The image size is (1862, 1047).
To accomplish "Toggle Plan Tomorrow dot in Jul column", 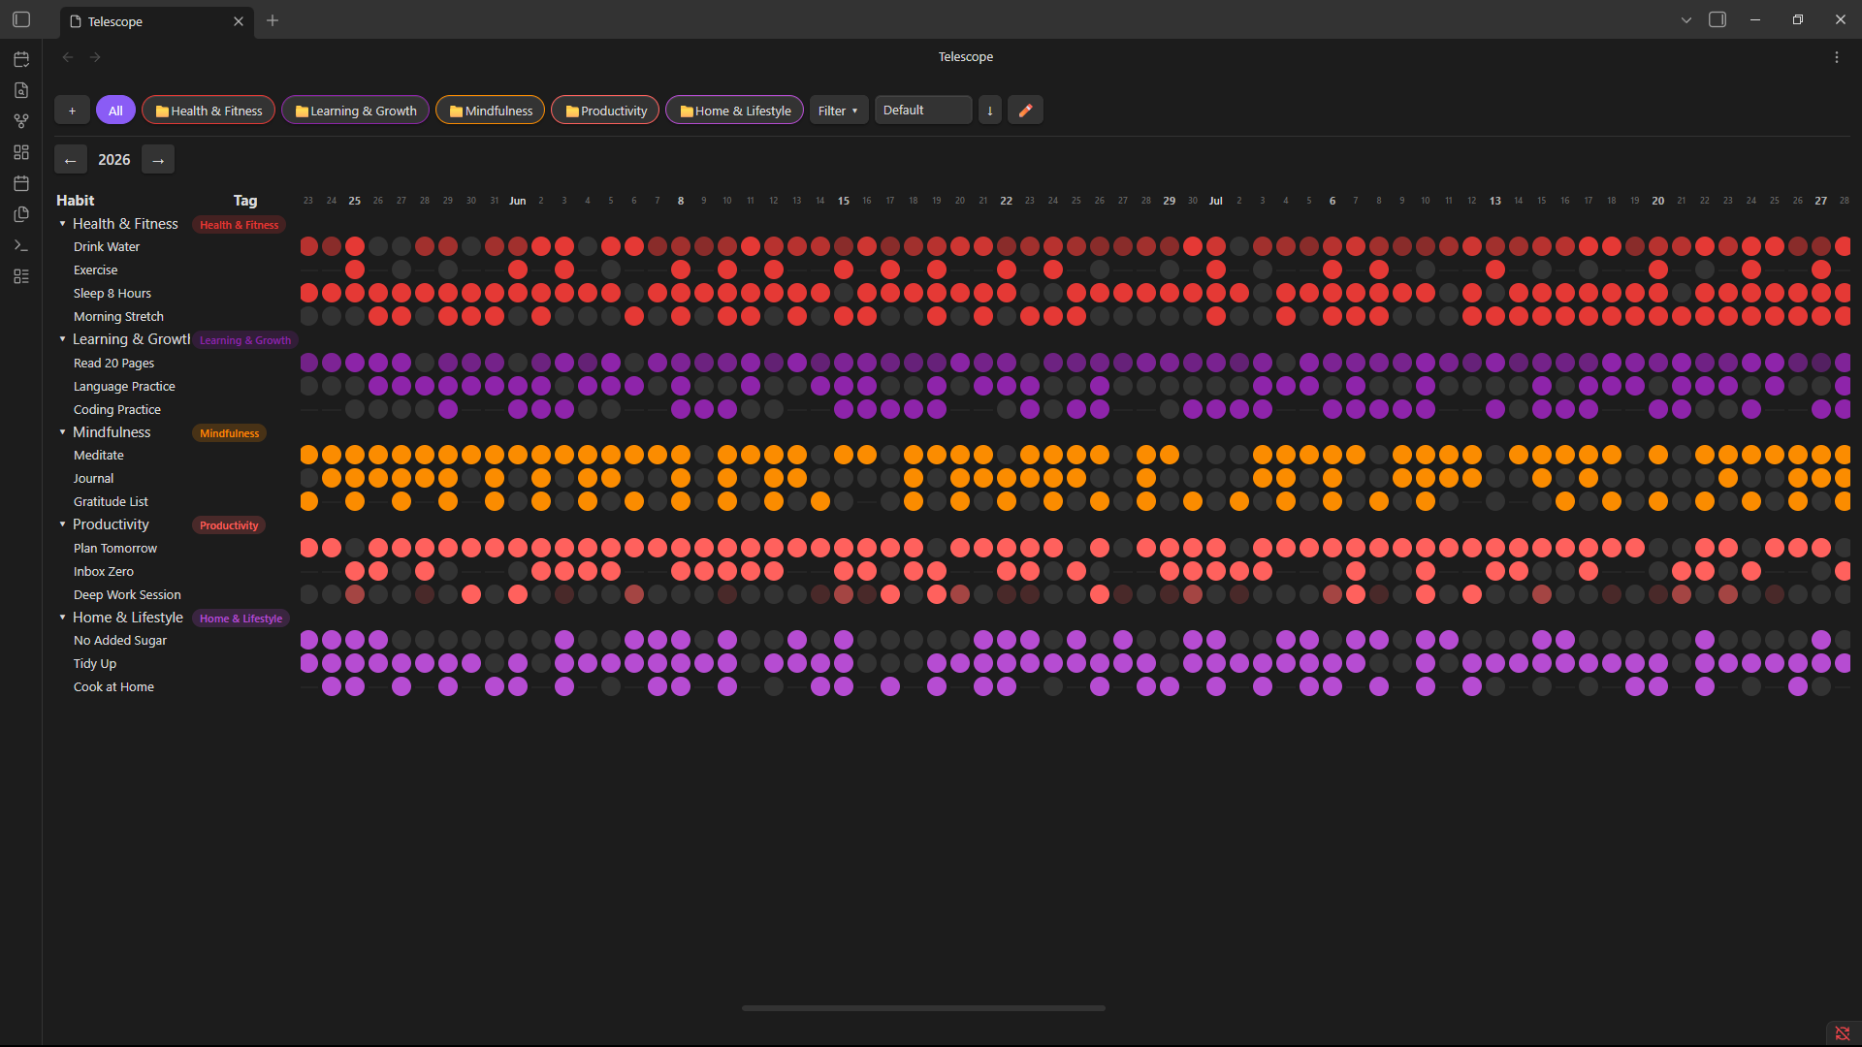I will (x=1216, y=548).
